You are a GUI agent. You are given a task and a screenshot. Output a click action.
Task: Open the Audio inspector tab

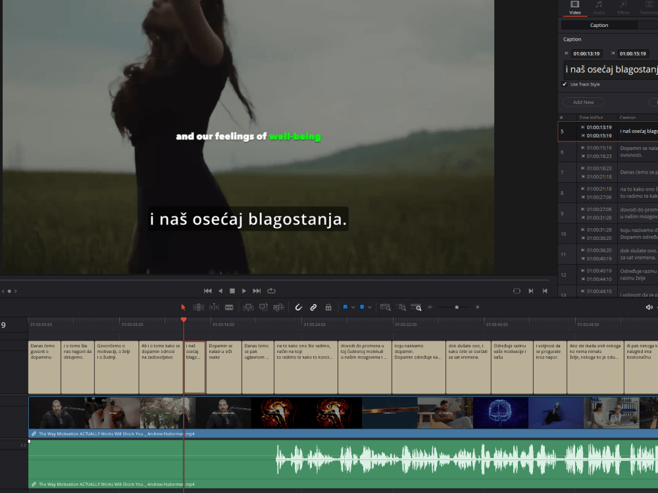click(599, 8)
